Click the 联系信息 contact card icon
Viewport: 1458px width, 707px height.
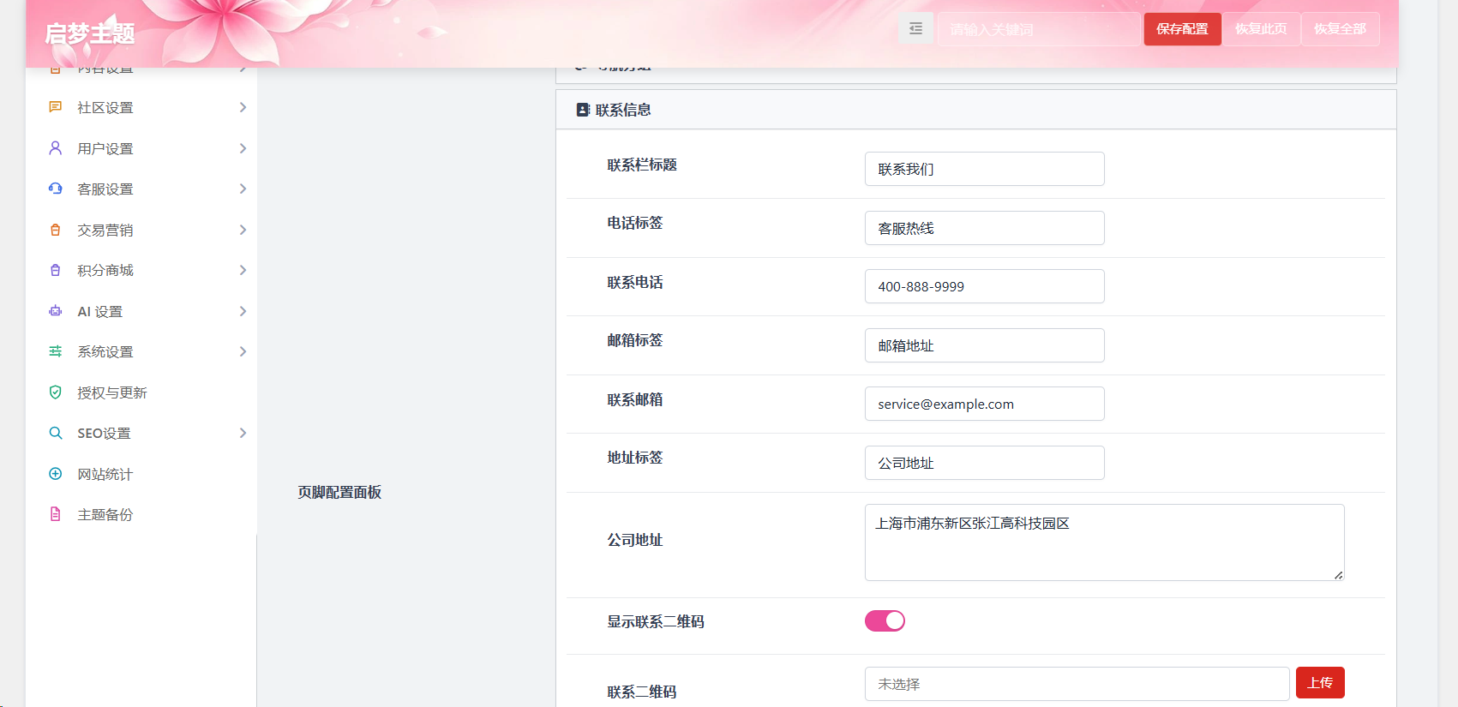583,110
